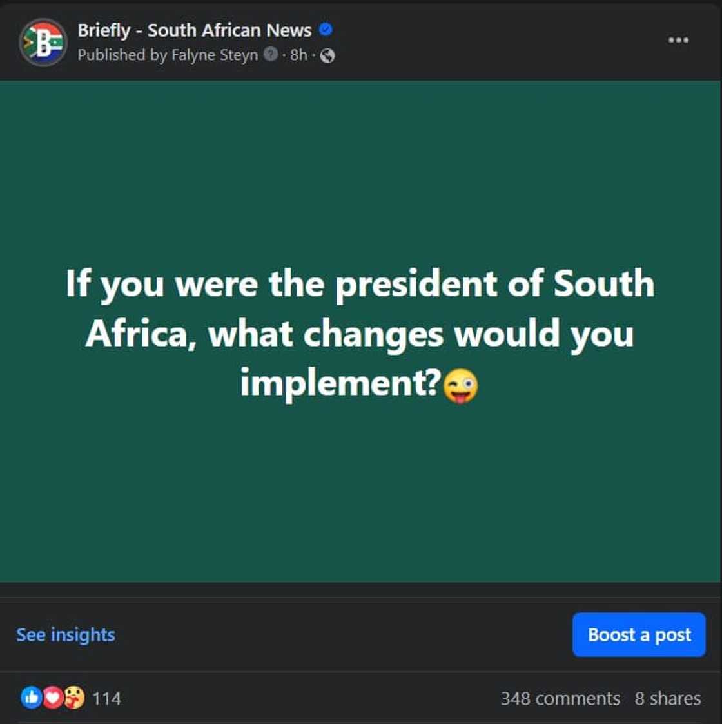
Task: Open the Briefly - South African News page name
Action: [x=194, y=30]
